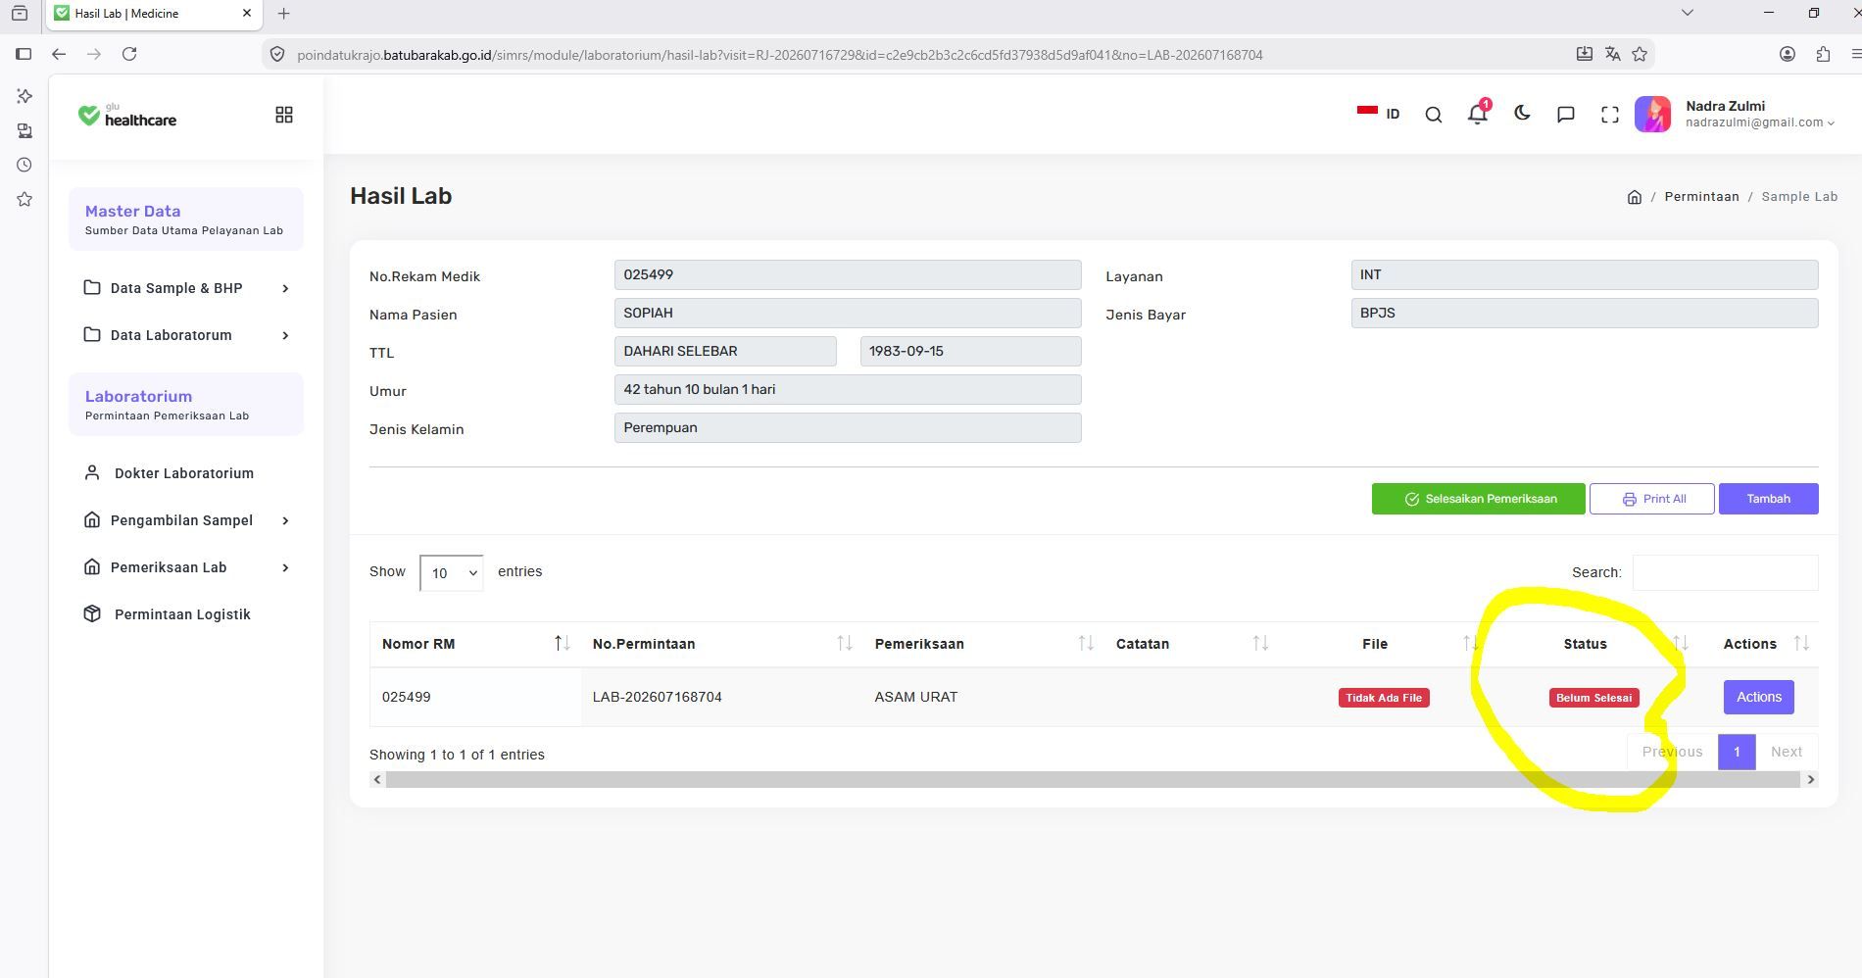The image size is (1862, 978).
Task: Click the browser translate page icon
Action: pos(1612,54)
